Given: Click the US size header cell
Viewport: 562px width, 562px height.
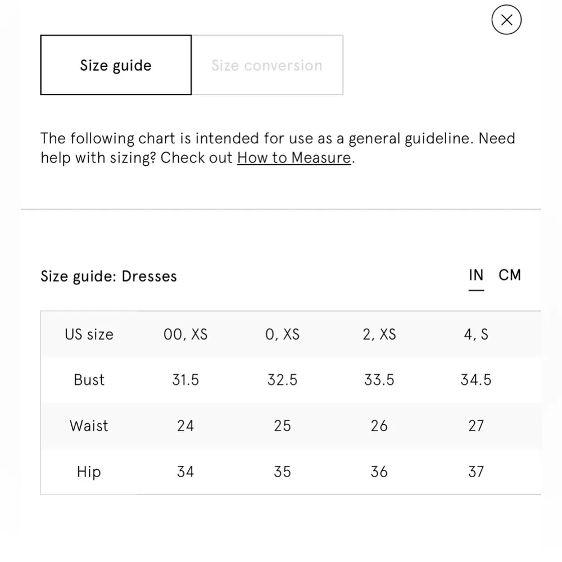Looking at the screenshot, I should click(89, 334).
